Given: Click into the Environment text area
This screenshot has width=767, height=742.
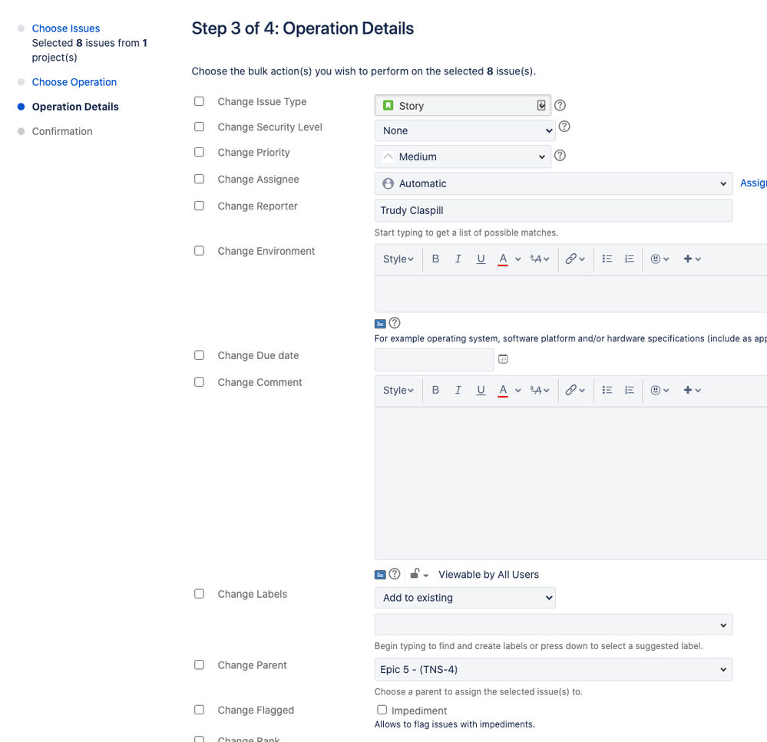Looking at the screenshot, I should (x=570, y=294).
